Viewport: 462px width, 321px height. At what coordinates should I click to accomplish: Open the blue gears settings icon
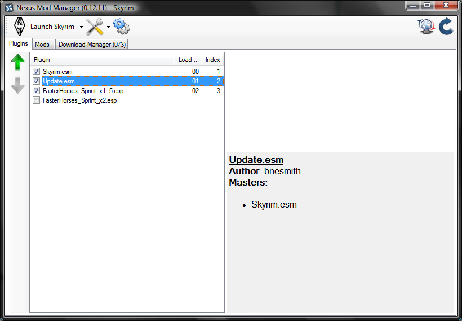(121, 27)
